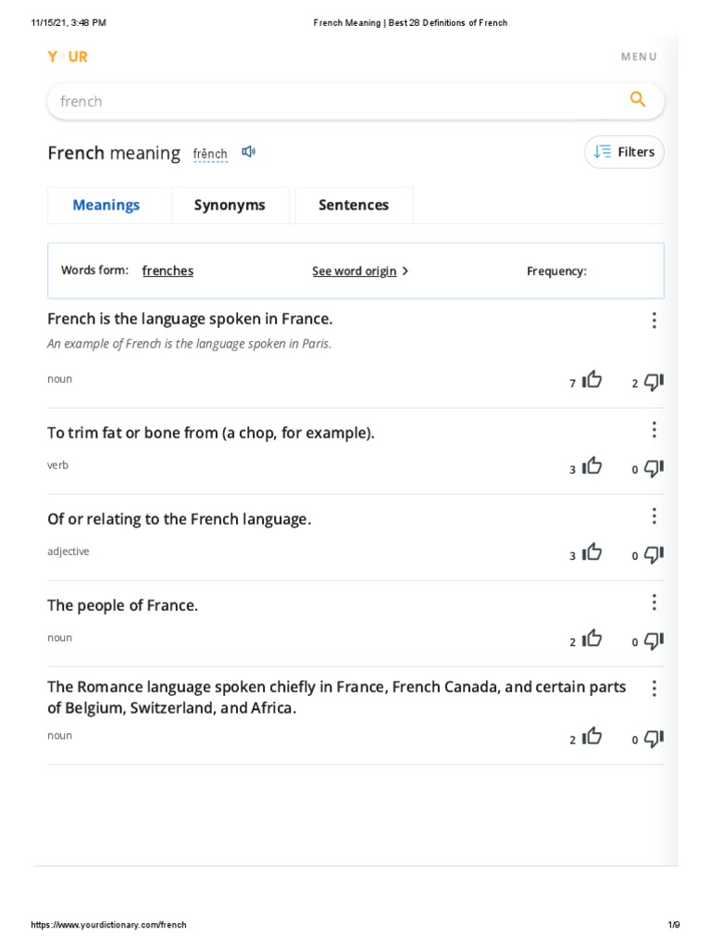Image resolution: width=711 pixels, height=949 pixels.
Task: Play the French pronunciation audio speaker
Action: tap(248, 152)
